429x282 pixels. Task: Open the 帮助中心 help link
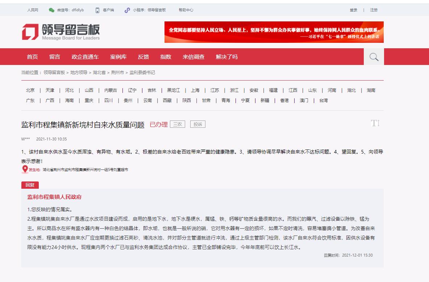(x=186, y=10)
